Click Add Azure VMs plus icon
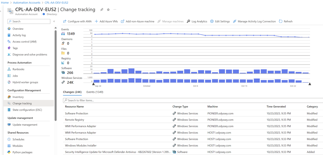This screenshot has width=323, height=155. point(96,21)
